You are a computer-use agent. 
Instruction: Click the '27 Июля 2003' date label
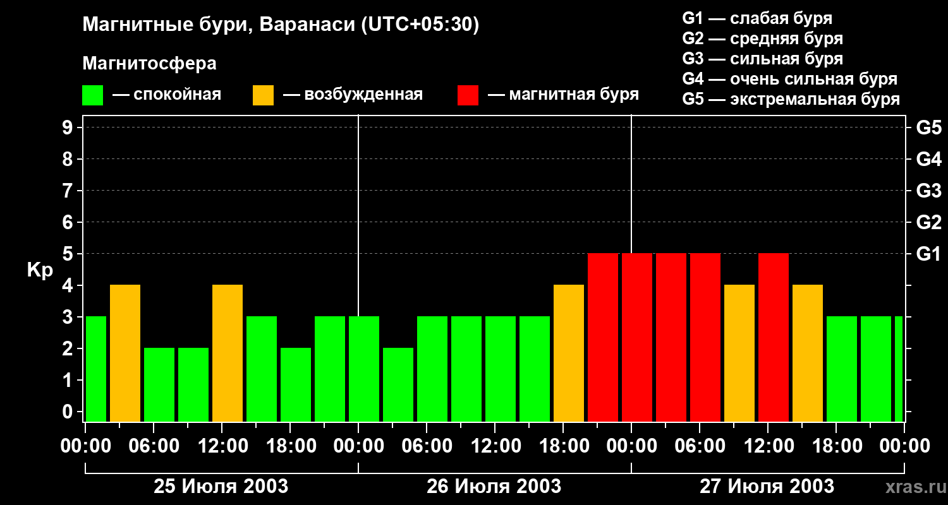click(767, 487)
